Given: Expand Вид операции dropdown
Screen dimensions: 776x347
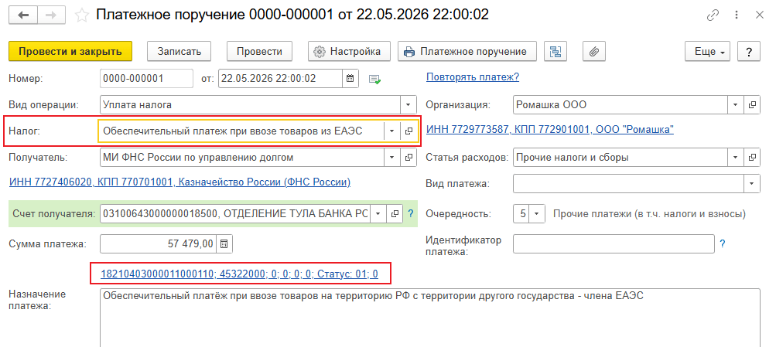Looking at the screenshot, I should 409,105.
